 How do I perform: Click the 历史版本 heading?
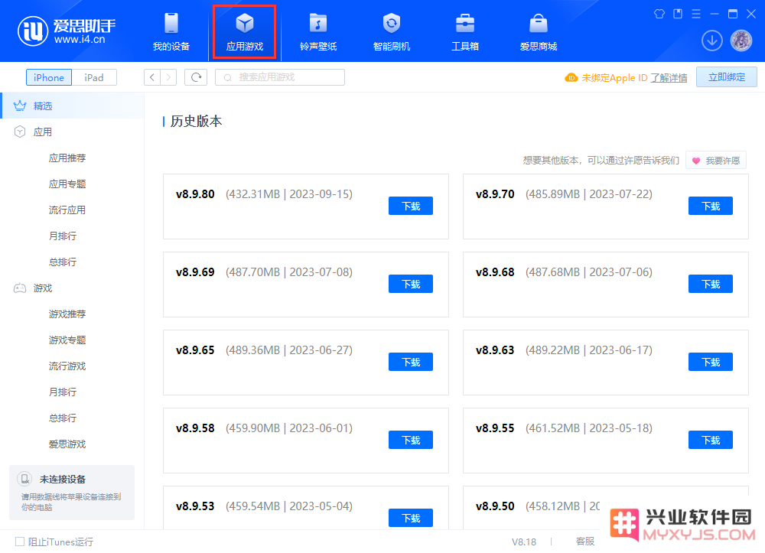(196, 121)
